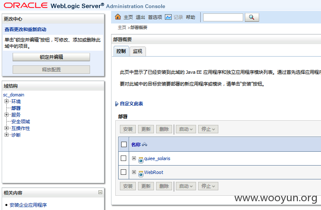Expand the WebRoot deployment row

pos(134,172)
